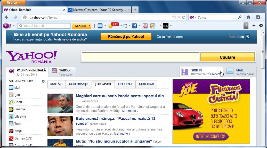This screenshot has height=148, width=267.
Task: Open the Firefox home page icon
Action: 248,17
